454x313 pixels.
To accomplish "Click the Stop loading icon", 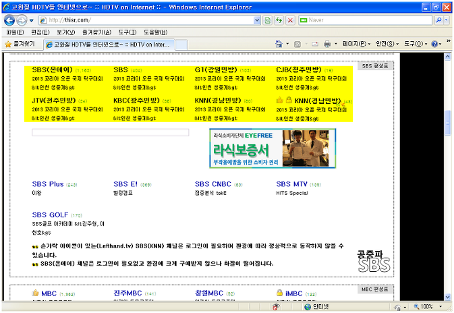I will point(290,20).
